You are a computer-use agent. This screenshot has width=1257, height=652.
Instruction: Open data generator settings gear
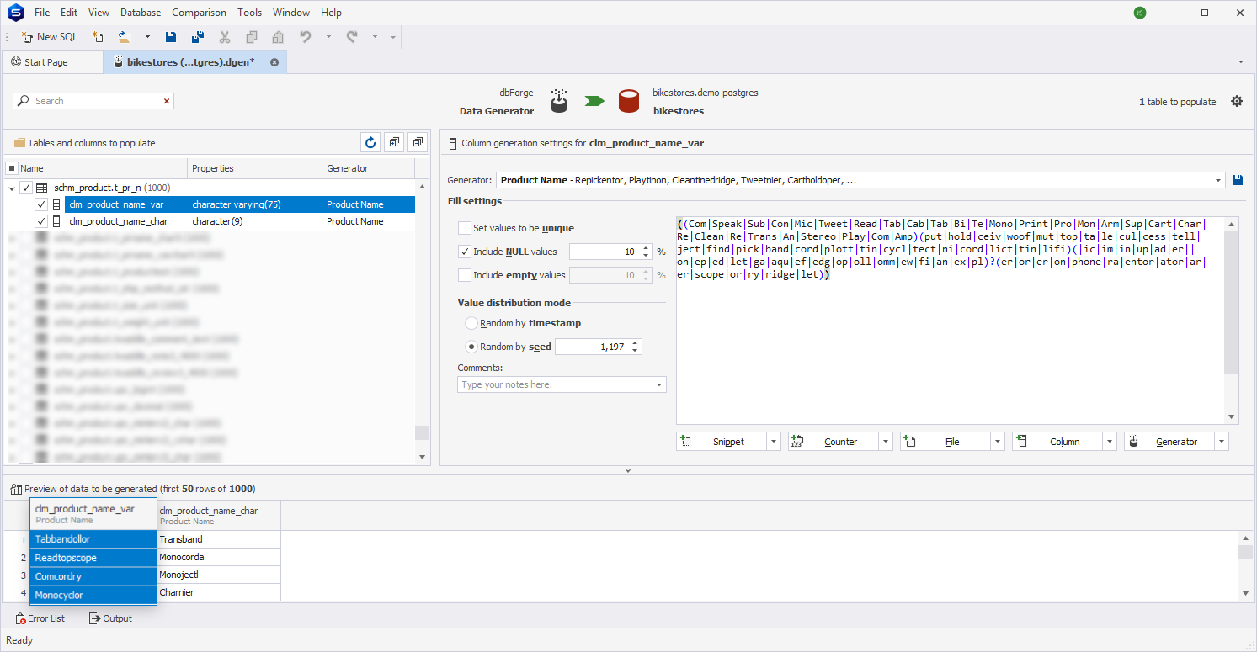(x=1236, y=101)
